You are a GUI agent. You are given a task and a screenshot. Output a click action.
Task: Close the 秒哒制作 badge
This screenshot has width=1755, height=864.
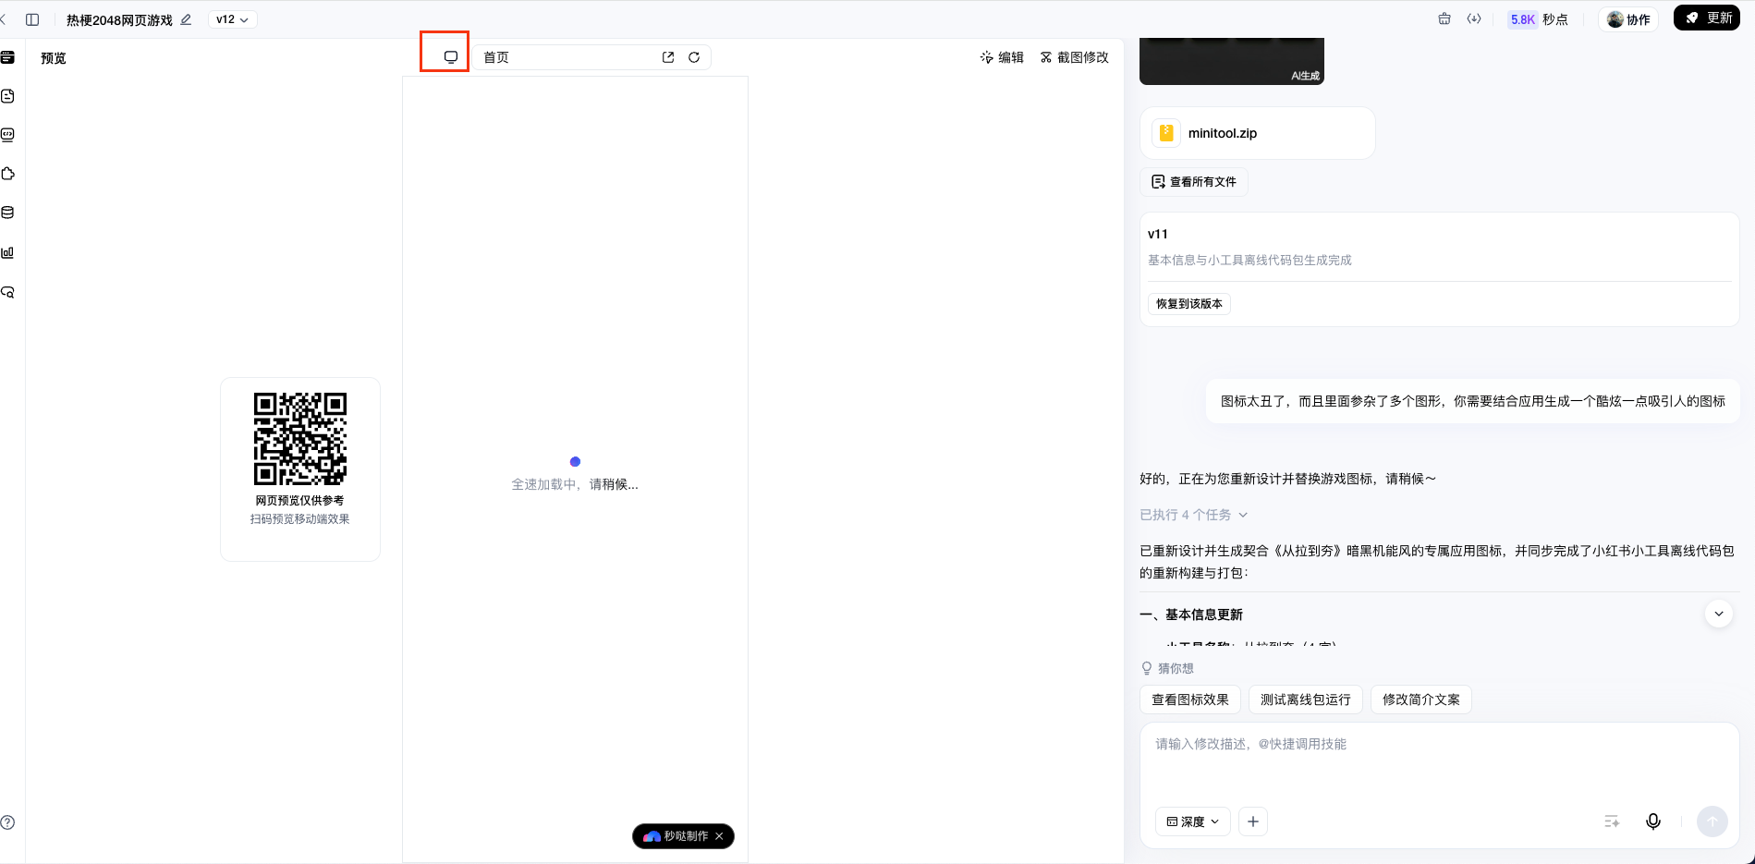(719, 836)
